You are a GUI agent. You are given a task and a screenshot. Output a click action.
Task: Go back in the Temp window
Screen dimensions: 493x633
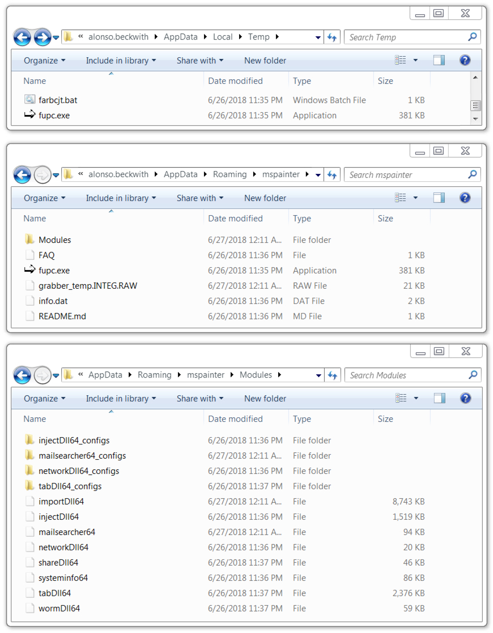click(22, 37)
